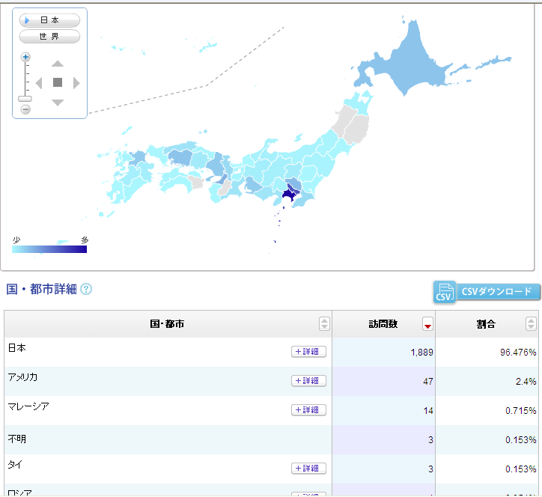
Task: Expand details for アメリカ row
Action: point(308,381)
